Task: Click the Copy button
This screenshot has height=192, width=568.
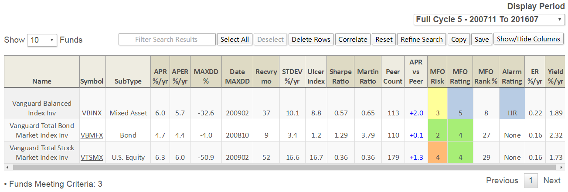Action: point(459,39)
